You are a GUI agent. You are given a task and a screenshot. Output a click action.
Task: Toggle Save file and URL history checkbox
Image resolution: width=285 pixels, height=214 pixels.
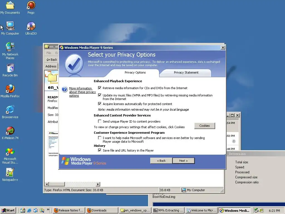[x=100, y=150]
